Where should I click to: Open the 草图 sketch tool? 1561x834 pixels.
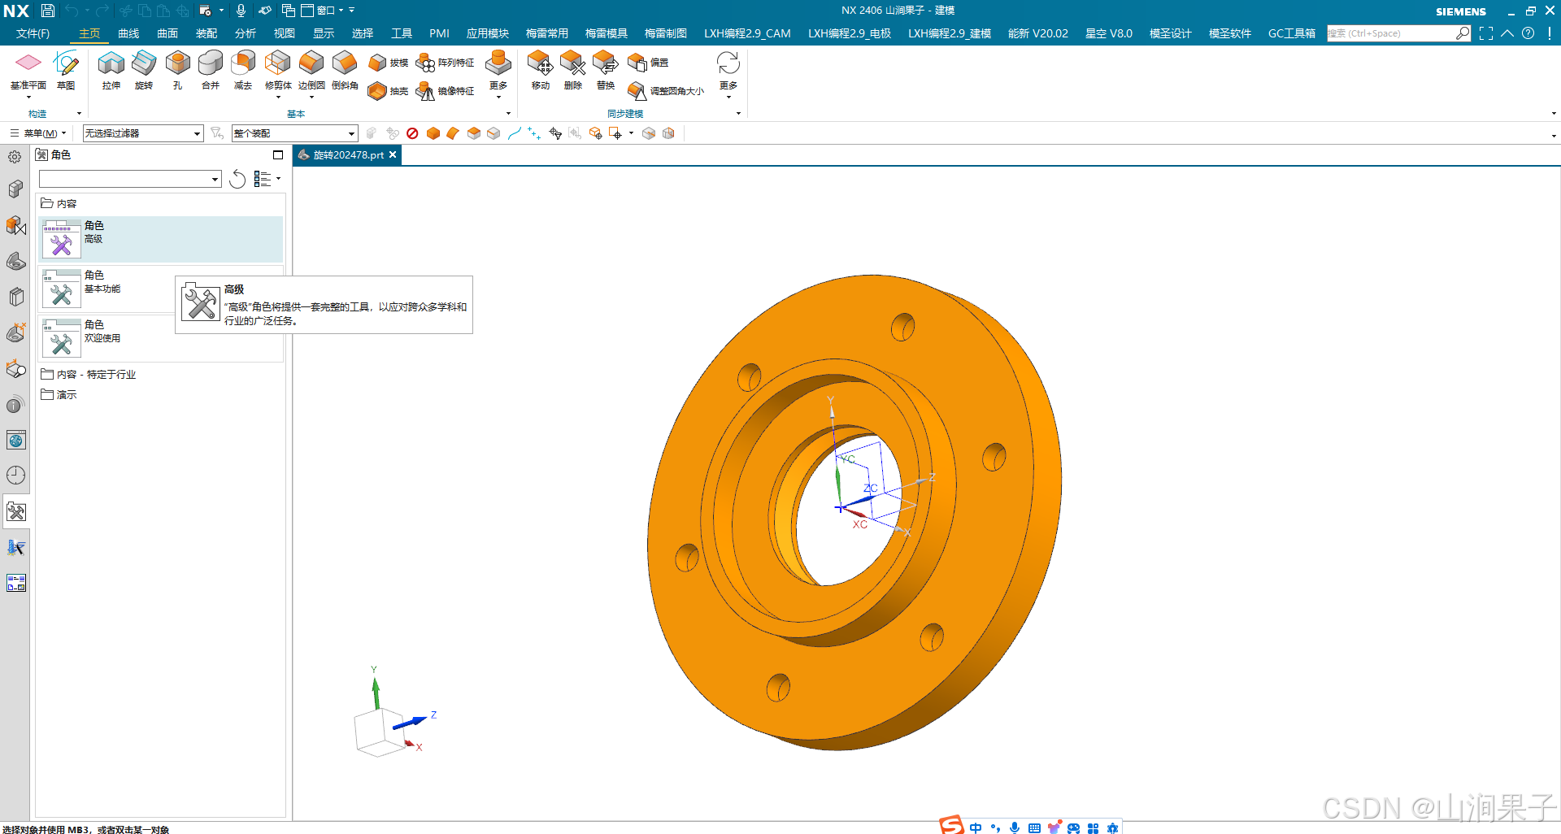coord(66,69)
